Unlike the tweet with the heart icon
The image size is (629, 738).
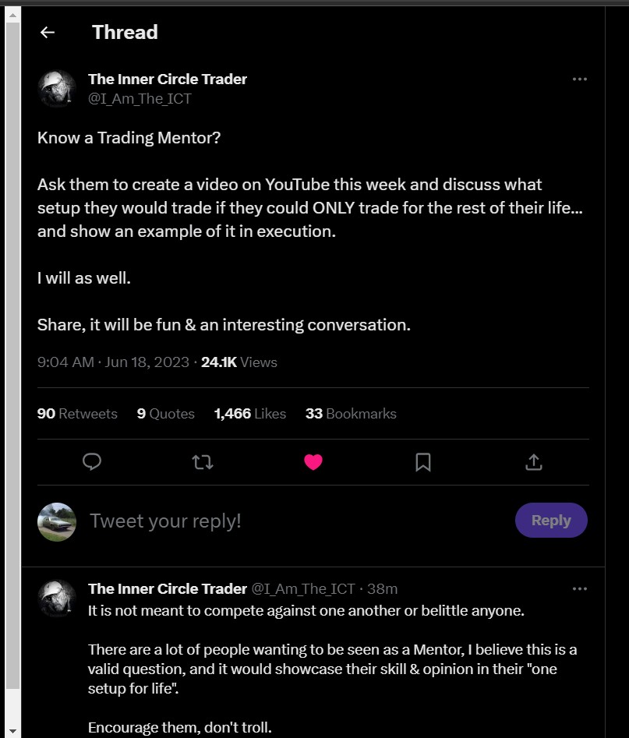coord(313,462)
